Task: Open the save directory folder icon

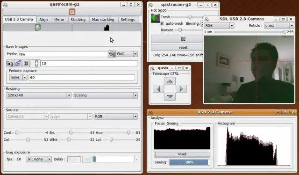Action: (112, 54)
